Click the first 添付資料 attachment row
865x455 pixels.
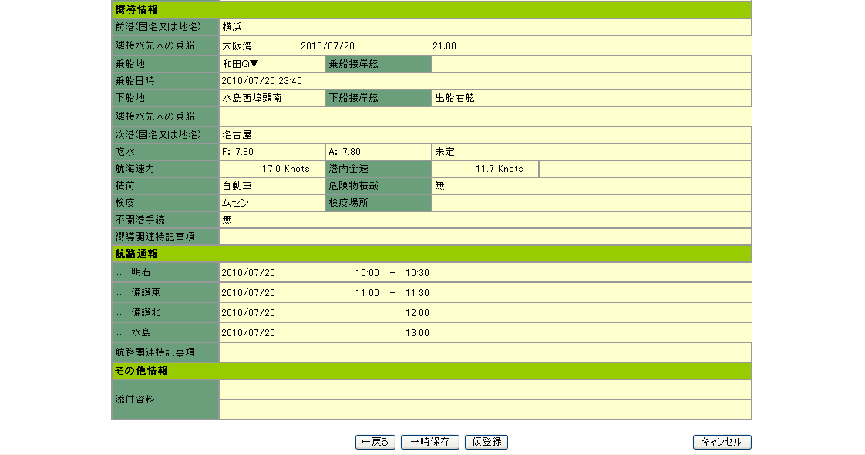(485, 389)
